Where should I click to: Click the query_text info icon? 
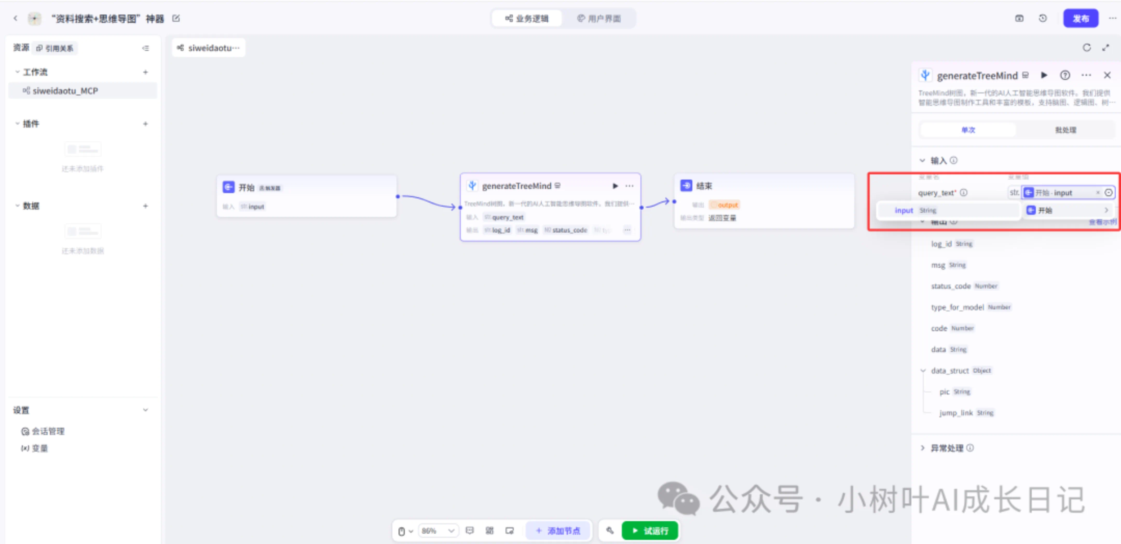click(x=963, y=192)
